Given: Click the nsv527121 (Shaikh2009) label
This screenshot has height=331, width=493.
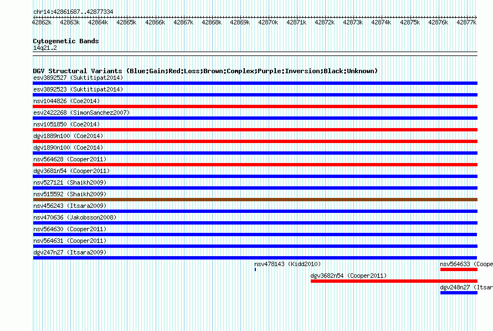Looking at the screenshot, I should click(70, 182).
